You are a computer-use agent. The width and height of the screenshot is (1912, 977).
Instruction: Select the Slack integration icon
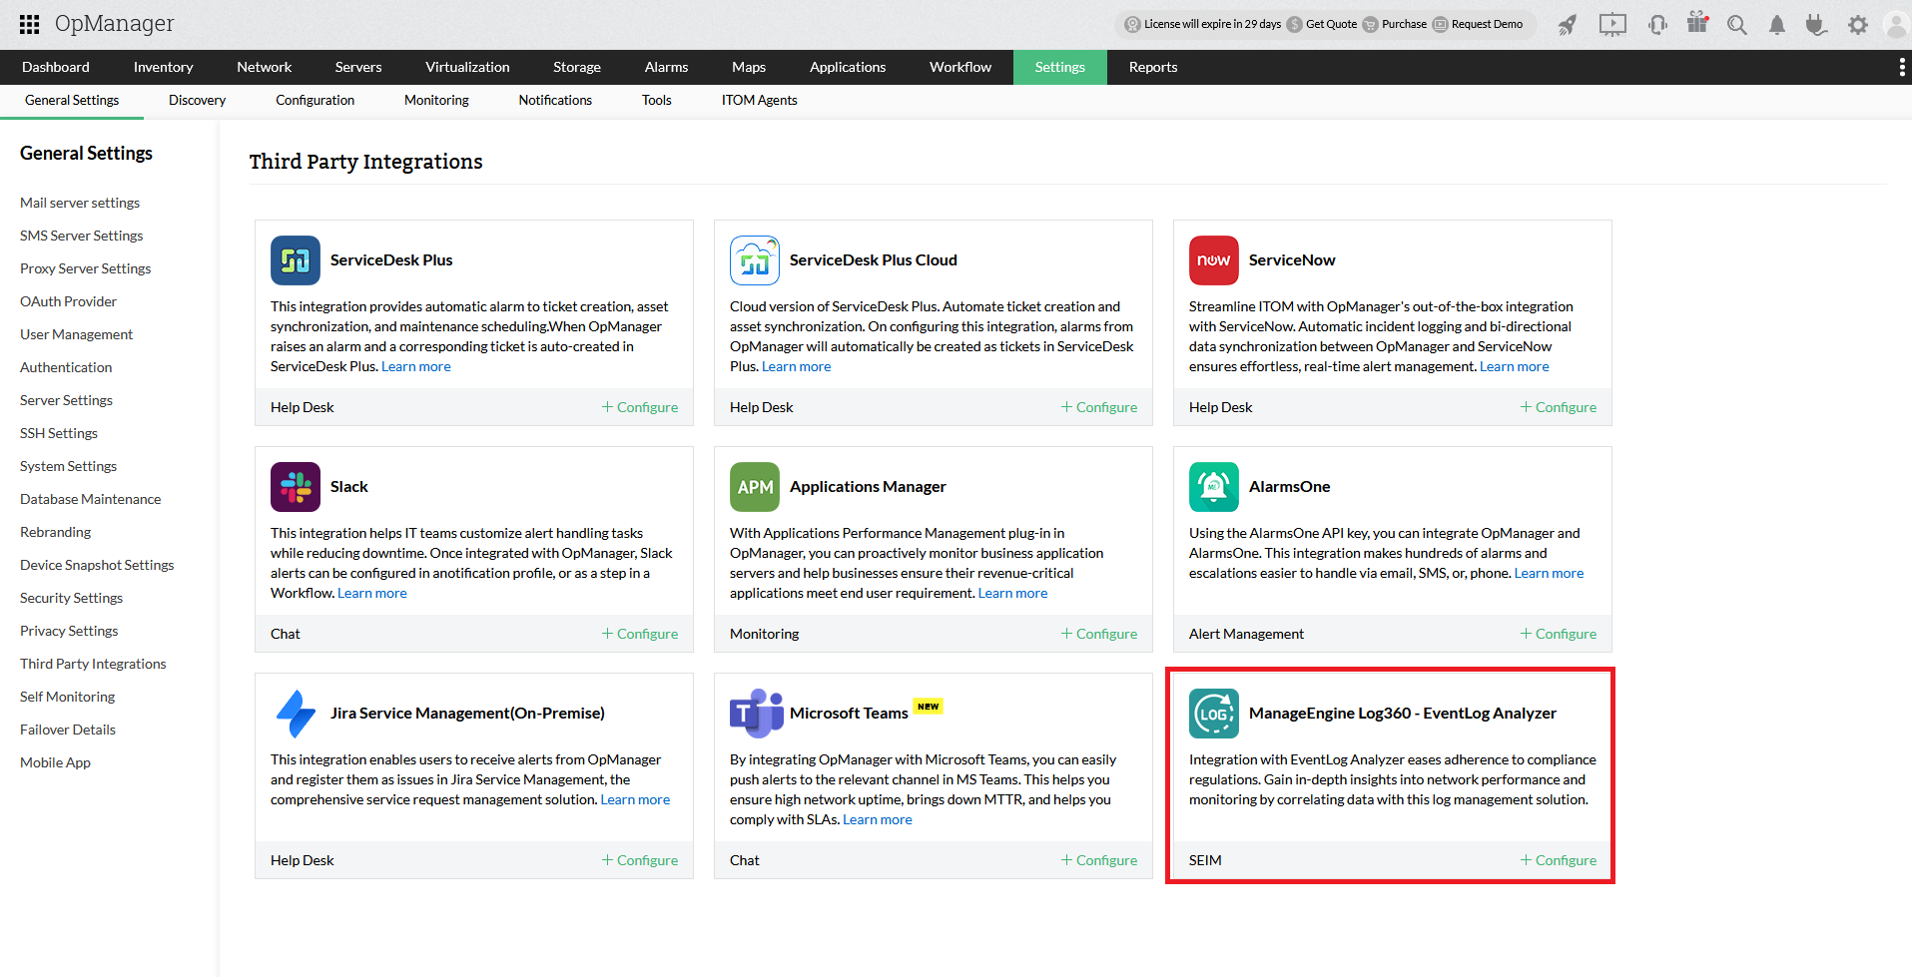(x=295, y=486)
